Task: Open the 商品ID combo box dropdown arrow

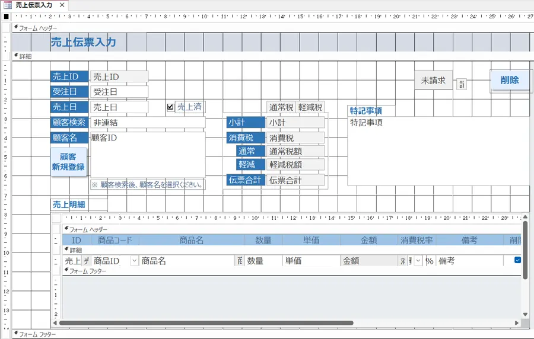Action: [x=134, y=261]
